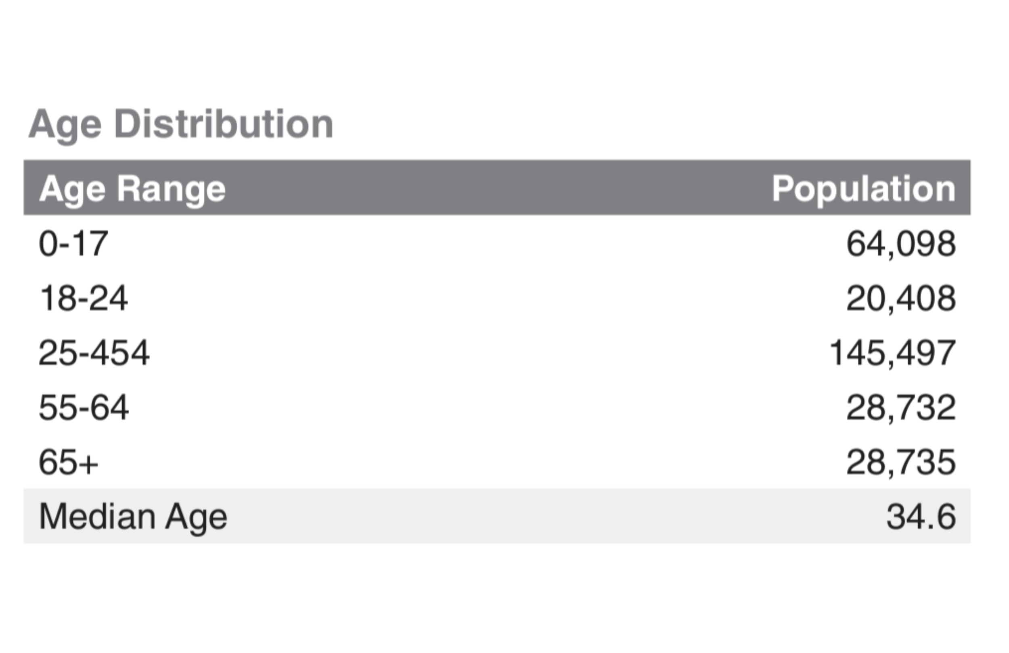Click the light gray Median Age row
The height and width of the screenshot is (653, 1009).
(x=496, y=516)
